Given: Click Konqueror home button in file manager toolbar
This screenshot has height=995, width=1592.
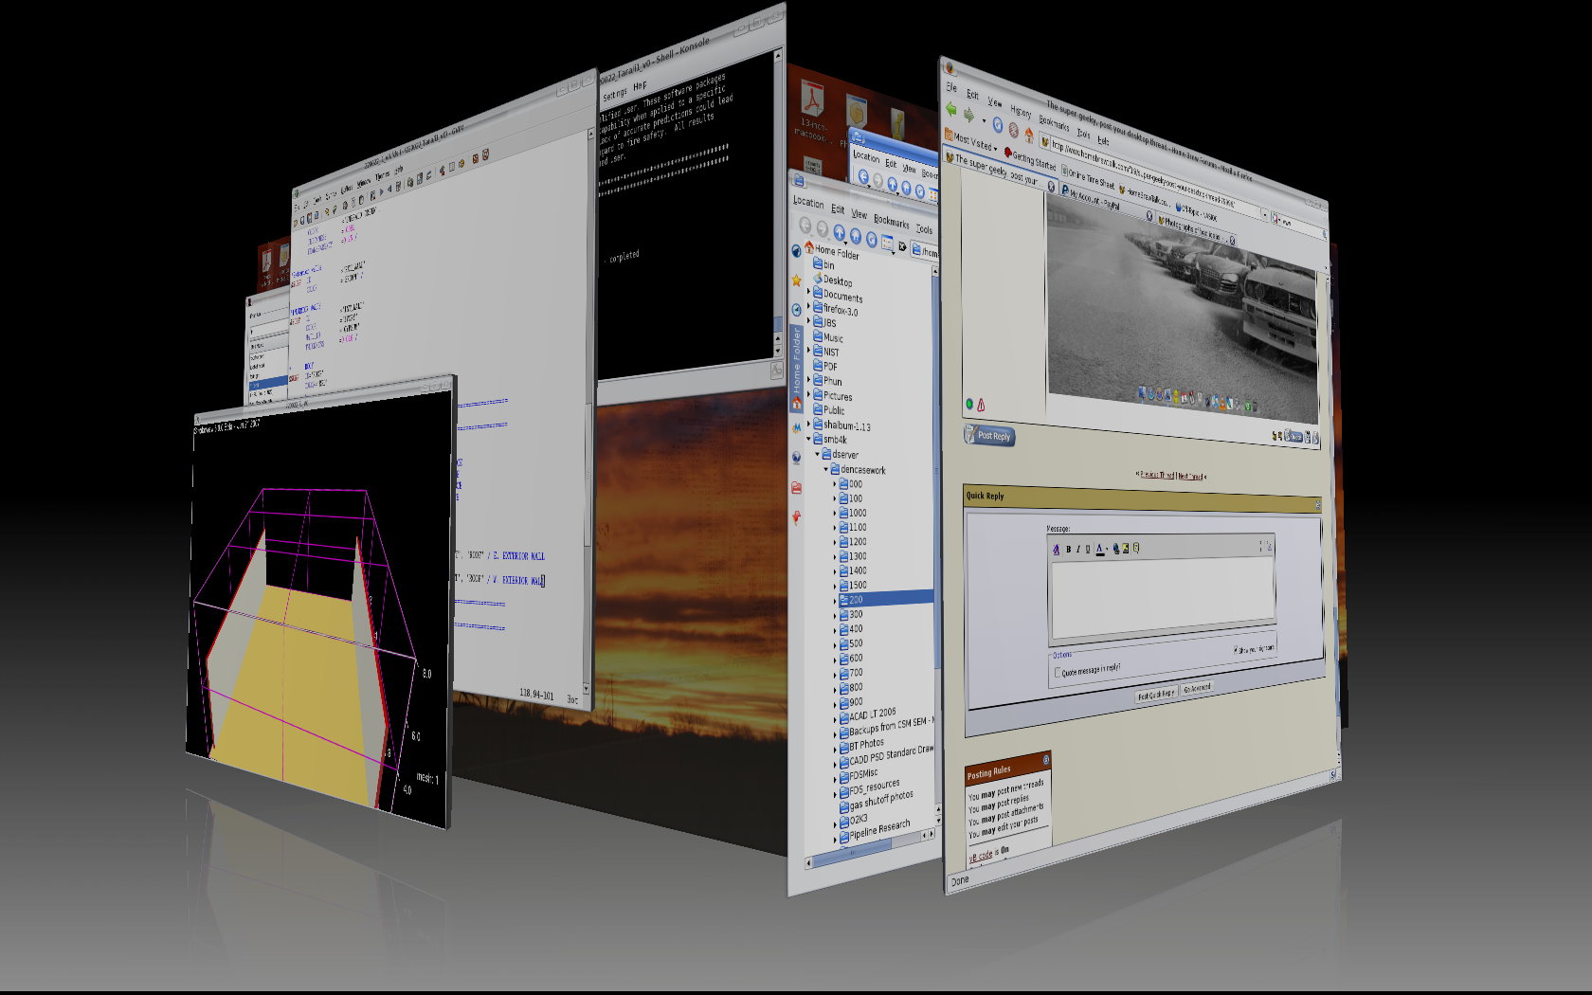Looking at the screenshot, I should (856, 236).
